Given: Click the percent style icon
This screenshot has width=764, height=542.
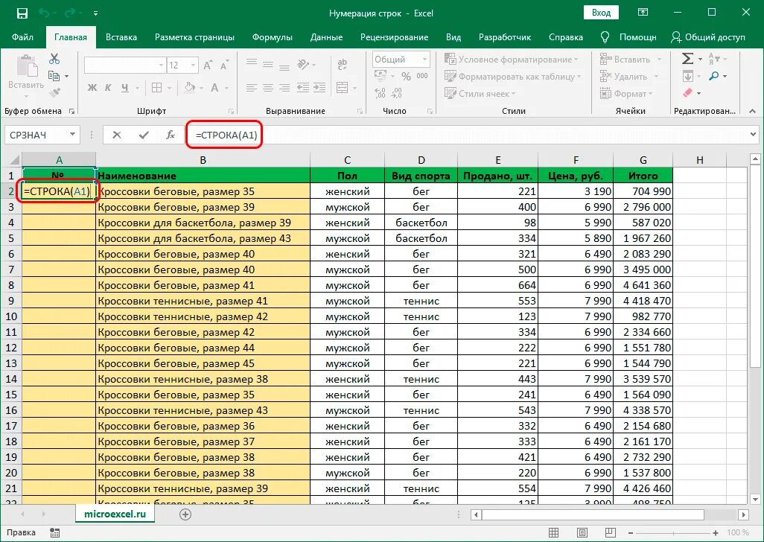Looking at the screenshot, I should click(406, 76).
